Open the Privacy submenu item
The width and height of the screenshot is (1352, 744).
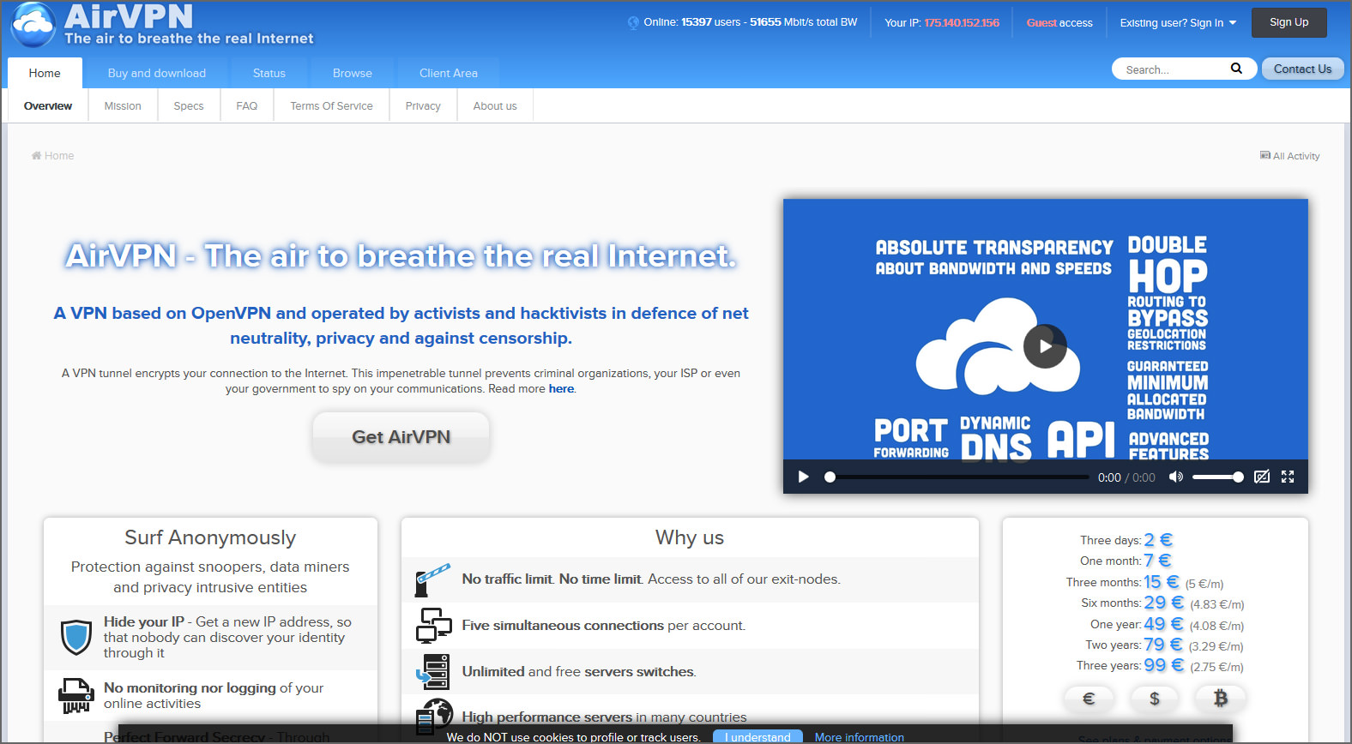[423, 106]
